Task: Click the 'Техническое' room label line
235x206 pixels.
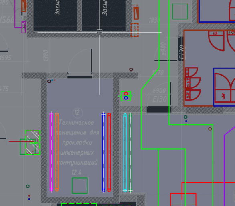Action: [x=77, y=123]
